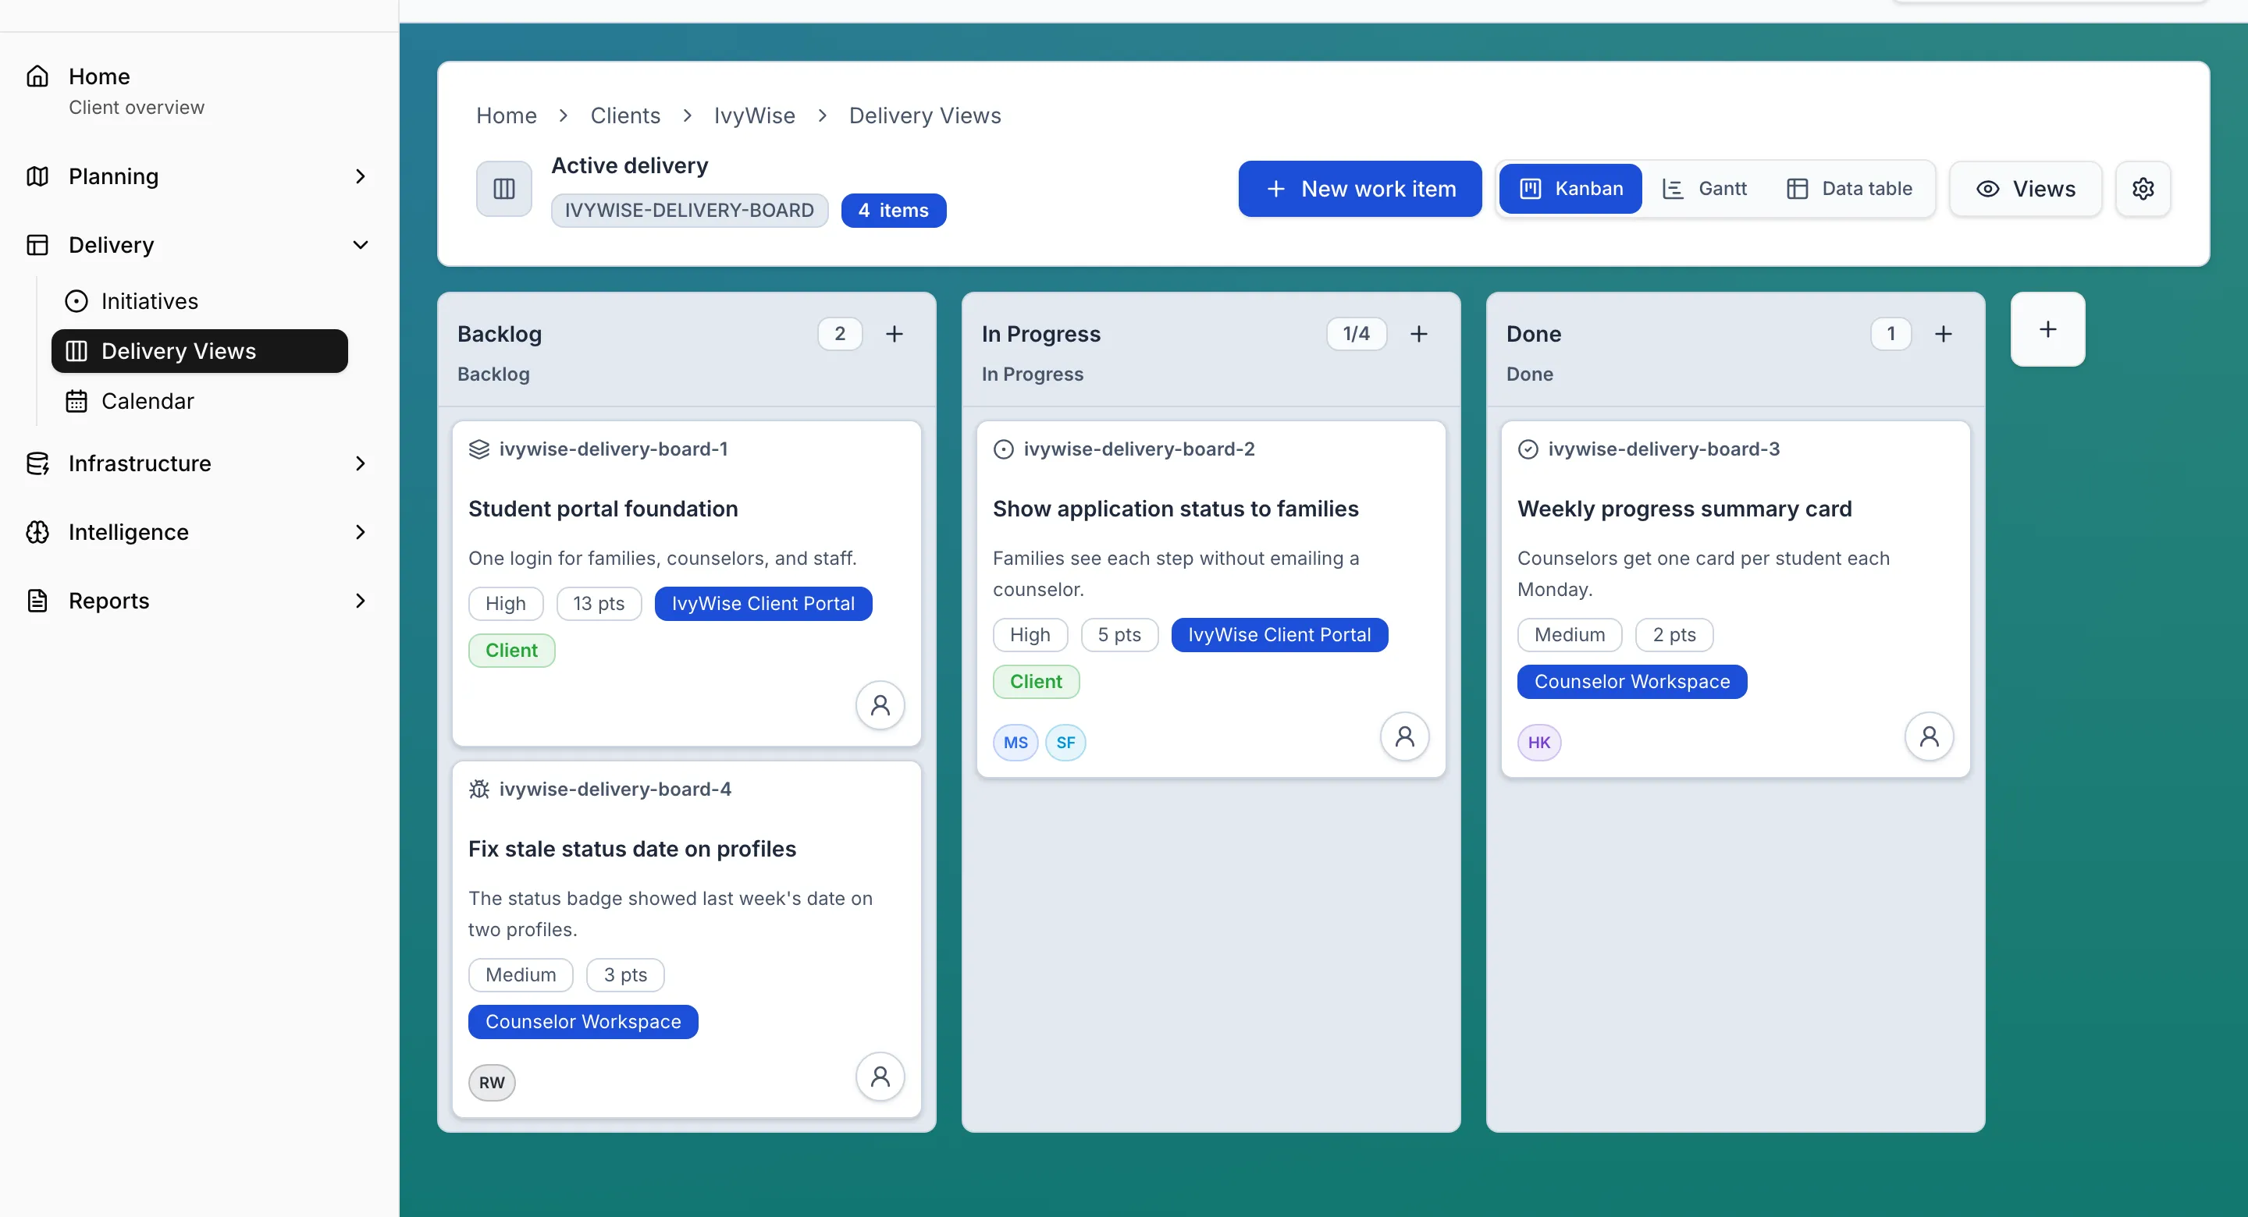Click Medium priority tag on board-3
The height and width of the screenshot is (1217, 2248).
[1569, 635]
